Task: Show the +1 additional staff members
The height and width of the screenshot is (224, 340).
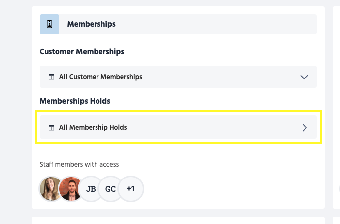Action: [131, 189]
